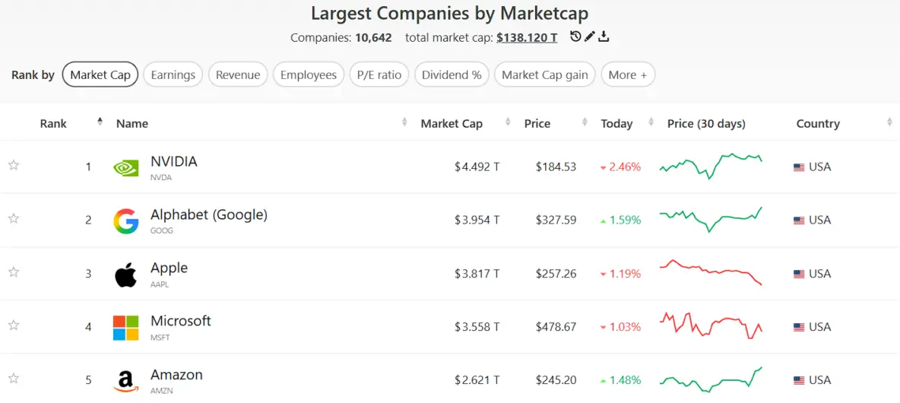Sort table by Market Cap column
This screenshot has width=900, height=403.
pyautogui.click(x=452, y=123)
